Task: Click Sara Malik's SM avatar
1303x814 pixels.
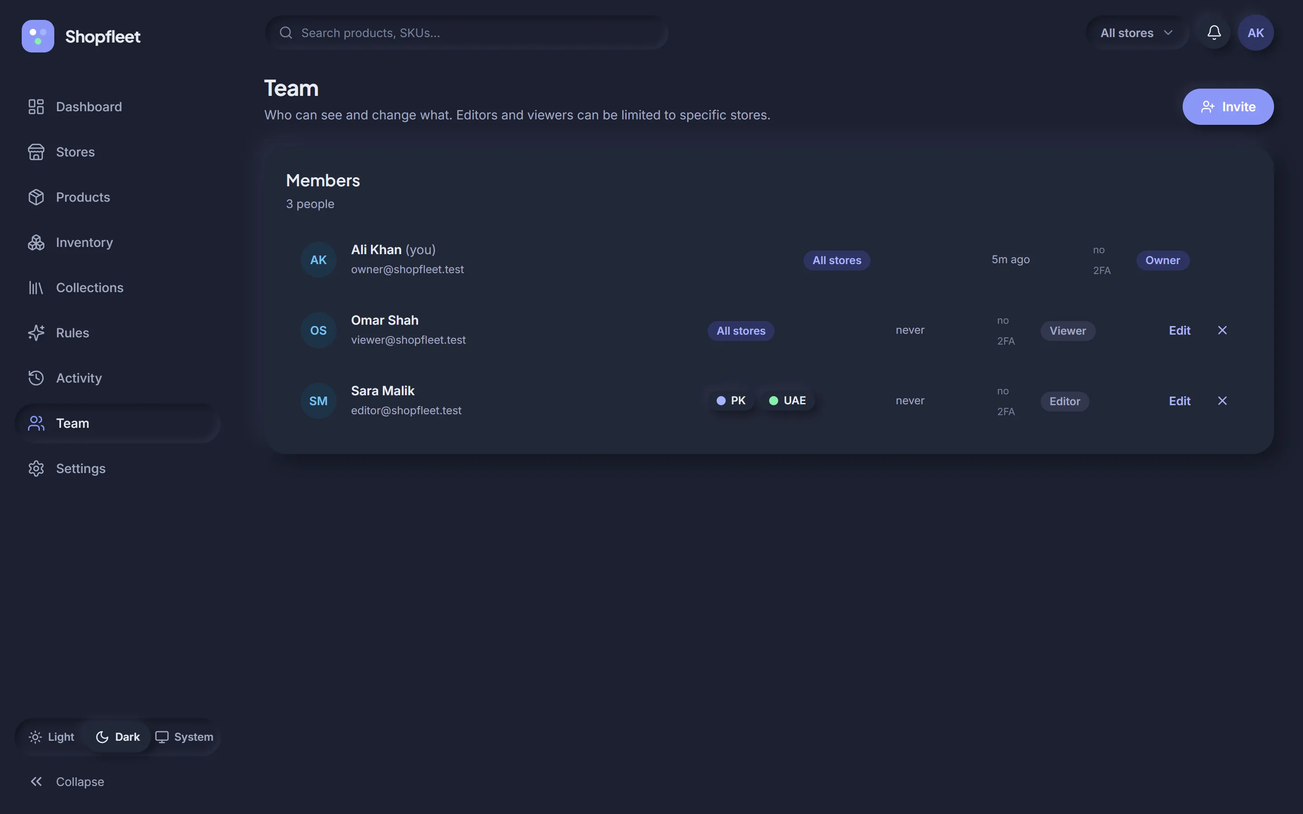Action: tap(318, 401)
